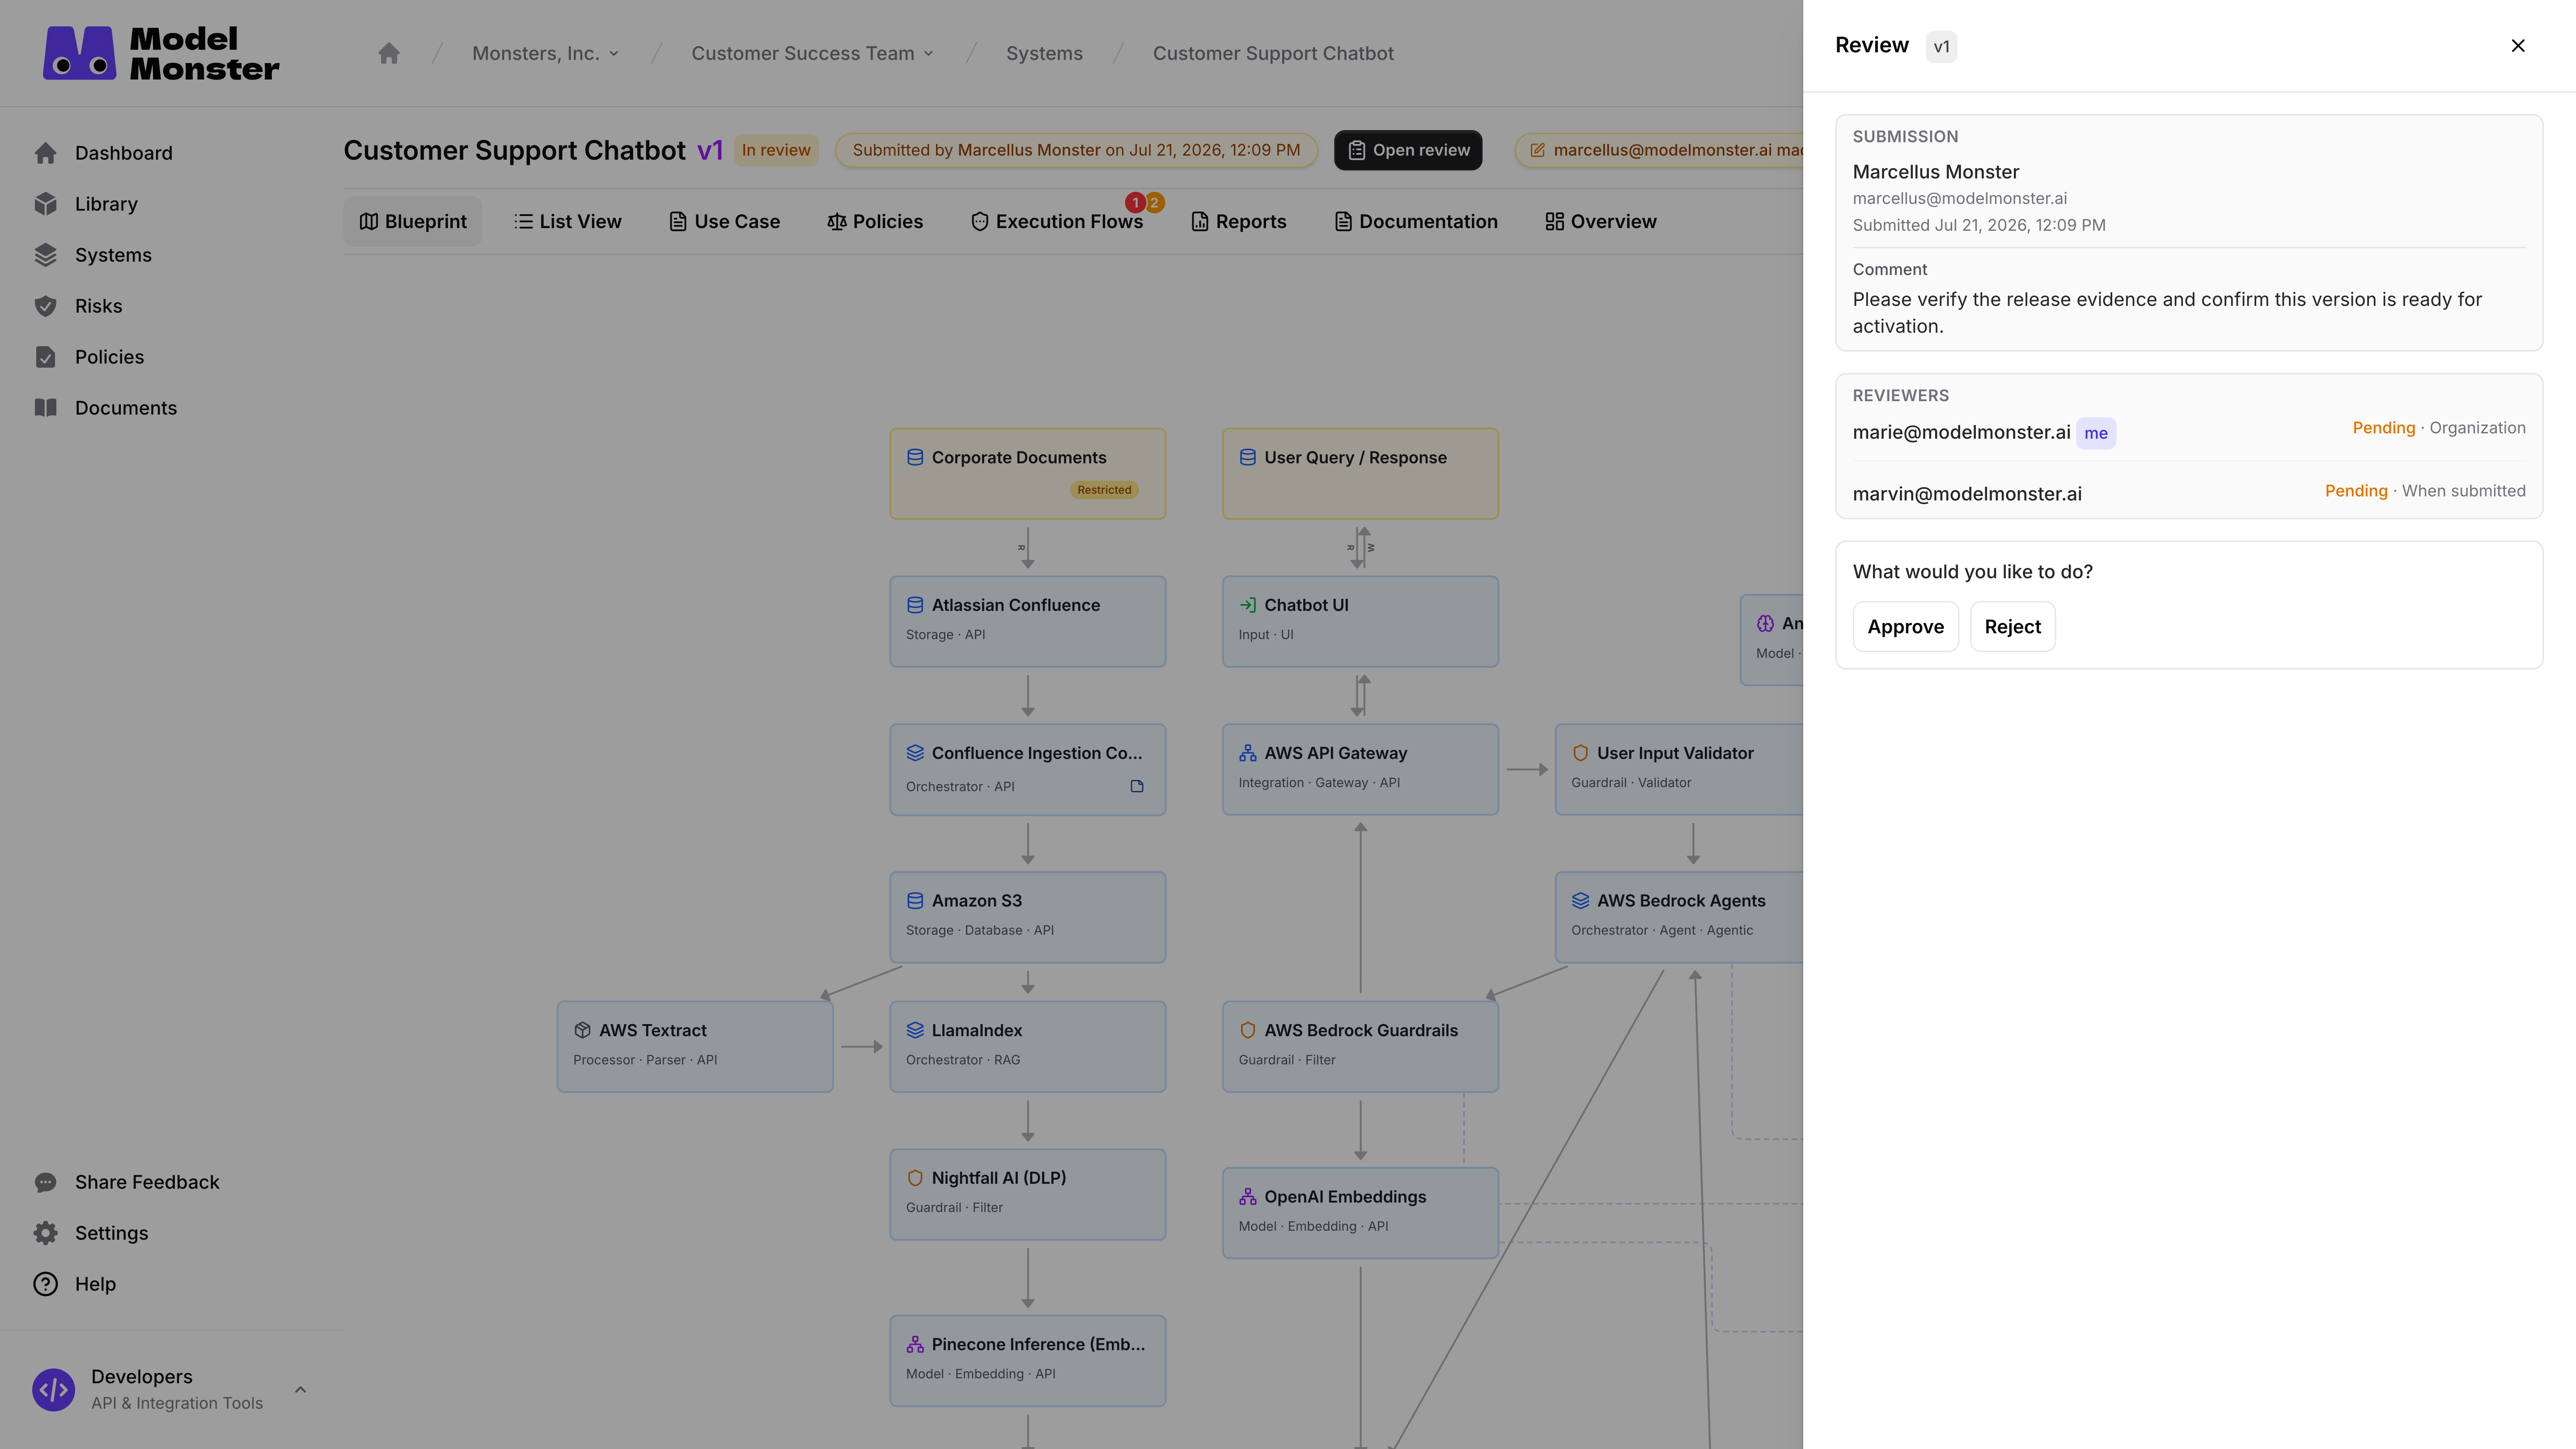Go to Systems breadcrumb link

pyautogui.click(x=1044, y=53)
